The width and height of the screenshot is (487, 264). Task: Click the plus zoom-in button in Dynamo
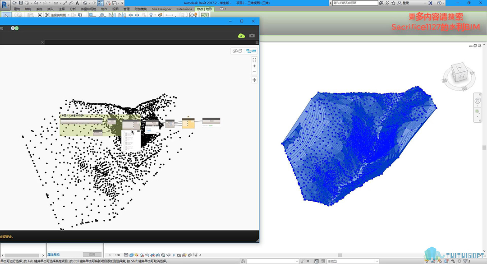254,66
